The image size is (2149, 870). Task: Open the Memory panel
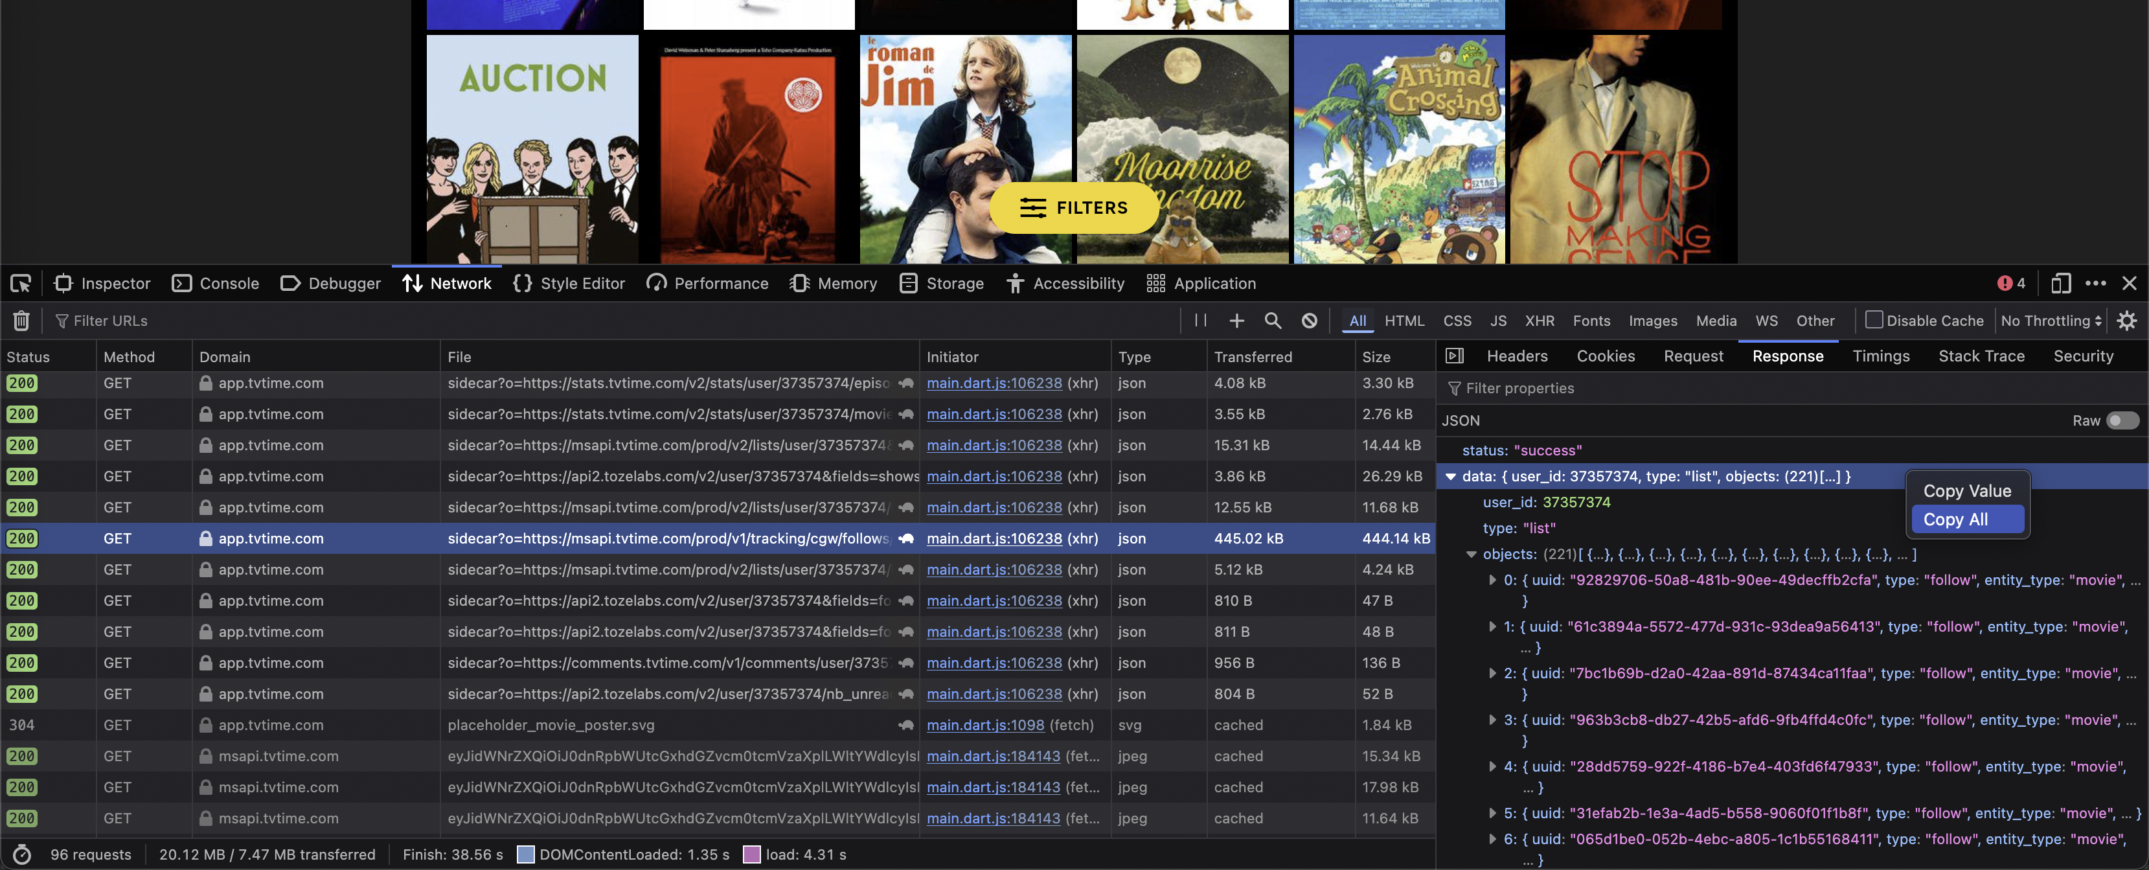(x=834, y=284)
